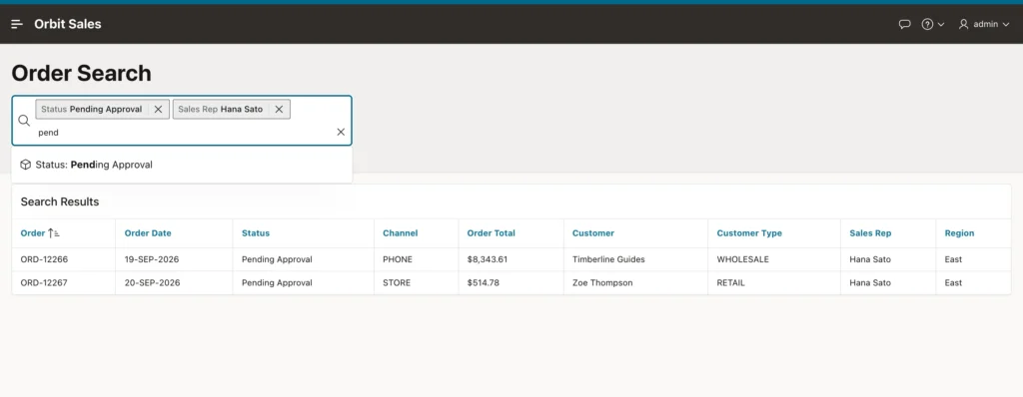Sort by the Order Date column

pyautogui.click(x=148, y=232)
